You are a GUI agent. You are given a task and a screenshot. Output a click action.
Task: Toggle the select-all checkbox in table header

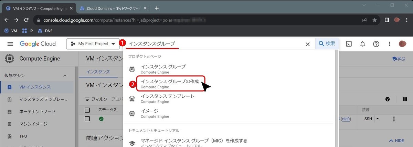tap(87, 110)
